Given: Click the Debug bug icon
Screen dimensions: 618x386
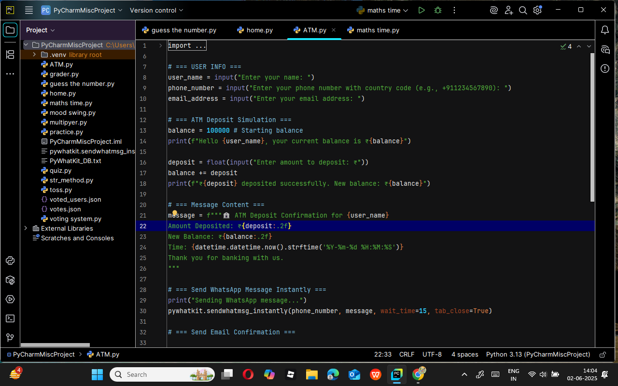Looking at the screenshot, I should 438,10.
